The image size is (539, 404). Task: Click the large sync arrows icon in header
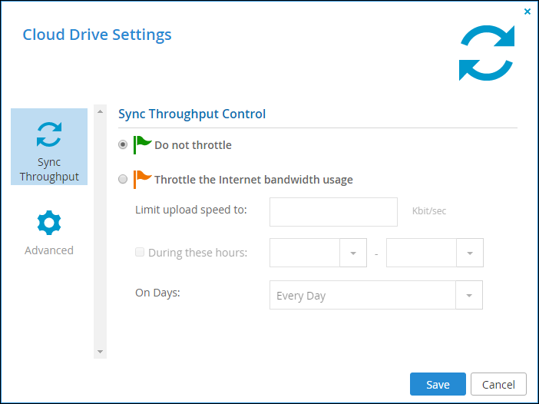point(487,53)
